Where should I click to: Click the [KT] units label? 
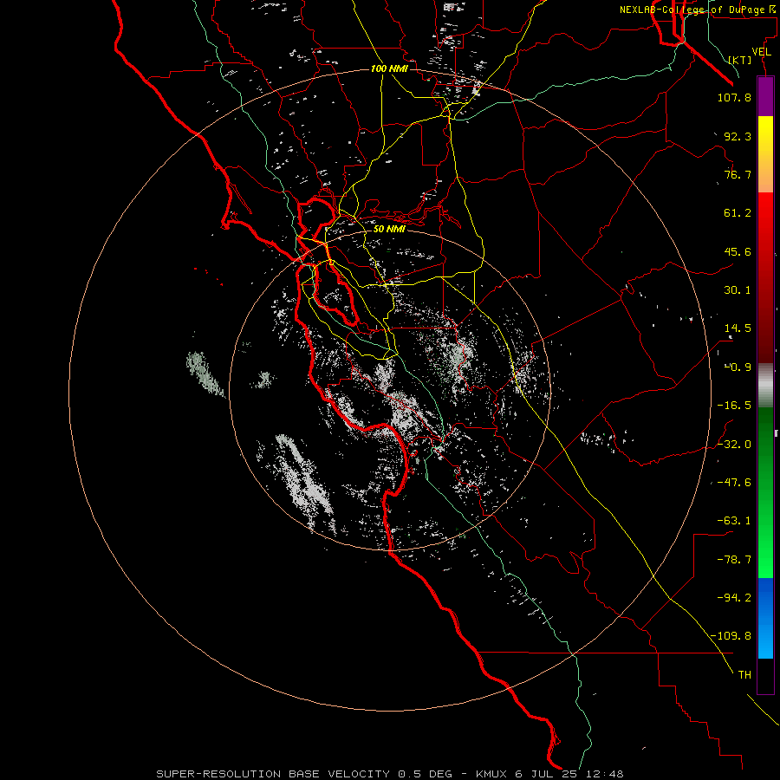[x=740, y=60]
